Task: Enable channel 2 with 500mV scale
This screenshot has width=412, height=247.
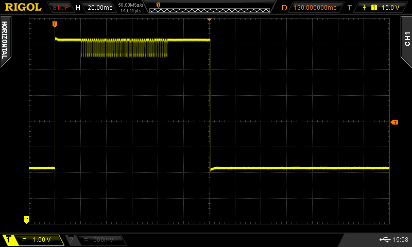Action: pos(96,240)
